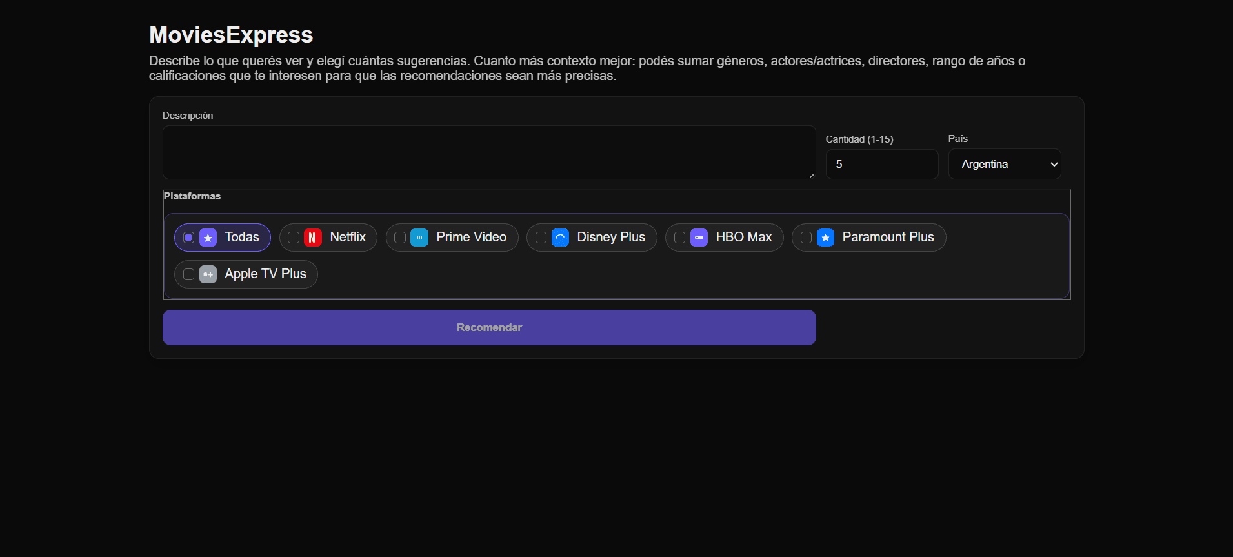Click the Prime Video platform icon
1233x557 pixels.
coord(419,238)
